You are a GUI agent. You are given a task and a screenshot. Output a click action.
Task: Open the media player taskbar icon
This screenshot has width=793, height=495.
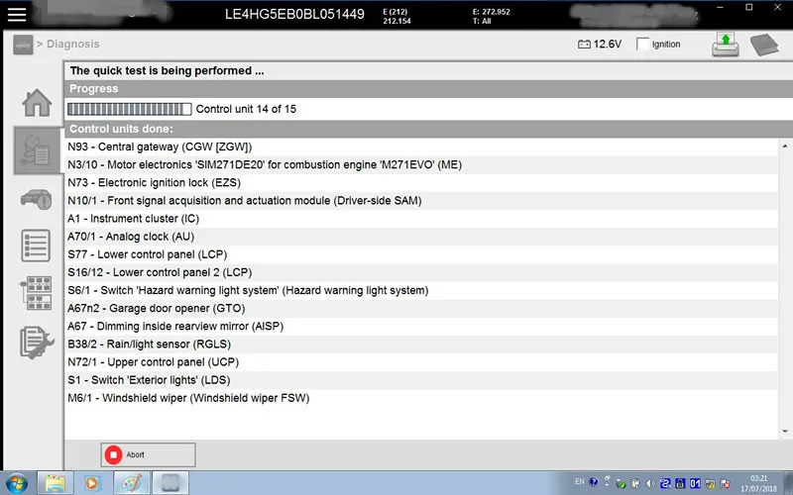[92, 483]
